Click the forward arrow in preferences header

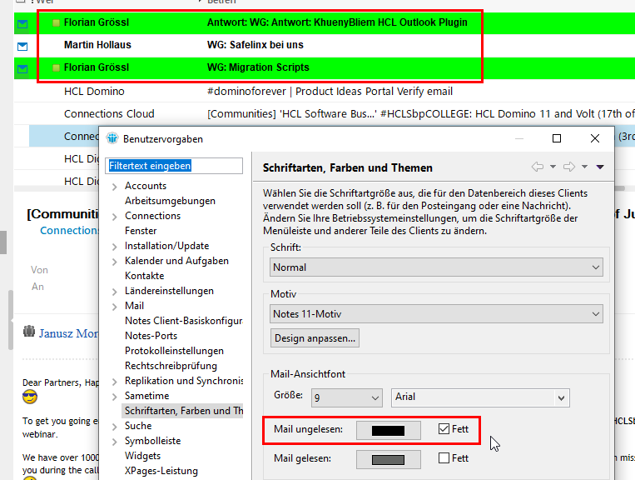569,167
